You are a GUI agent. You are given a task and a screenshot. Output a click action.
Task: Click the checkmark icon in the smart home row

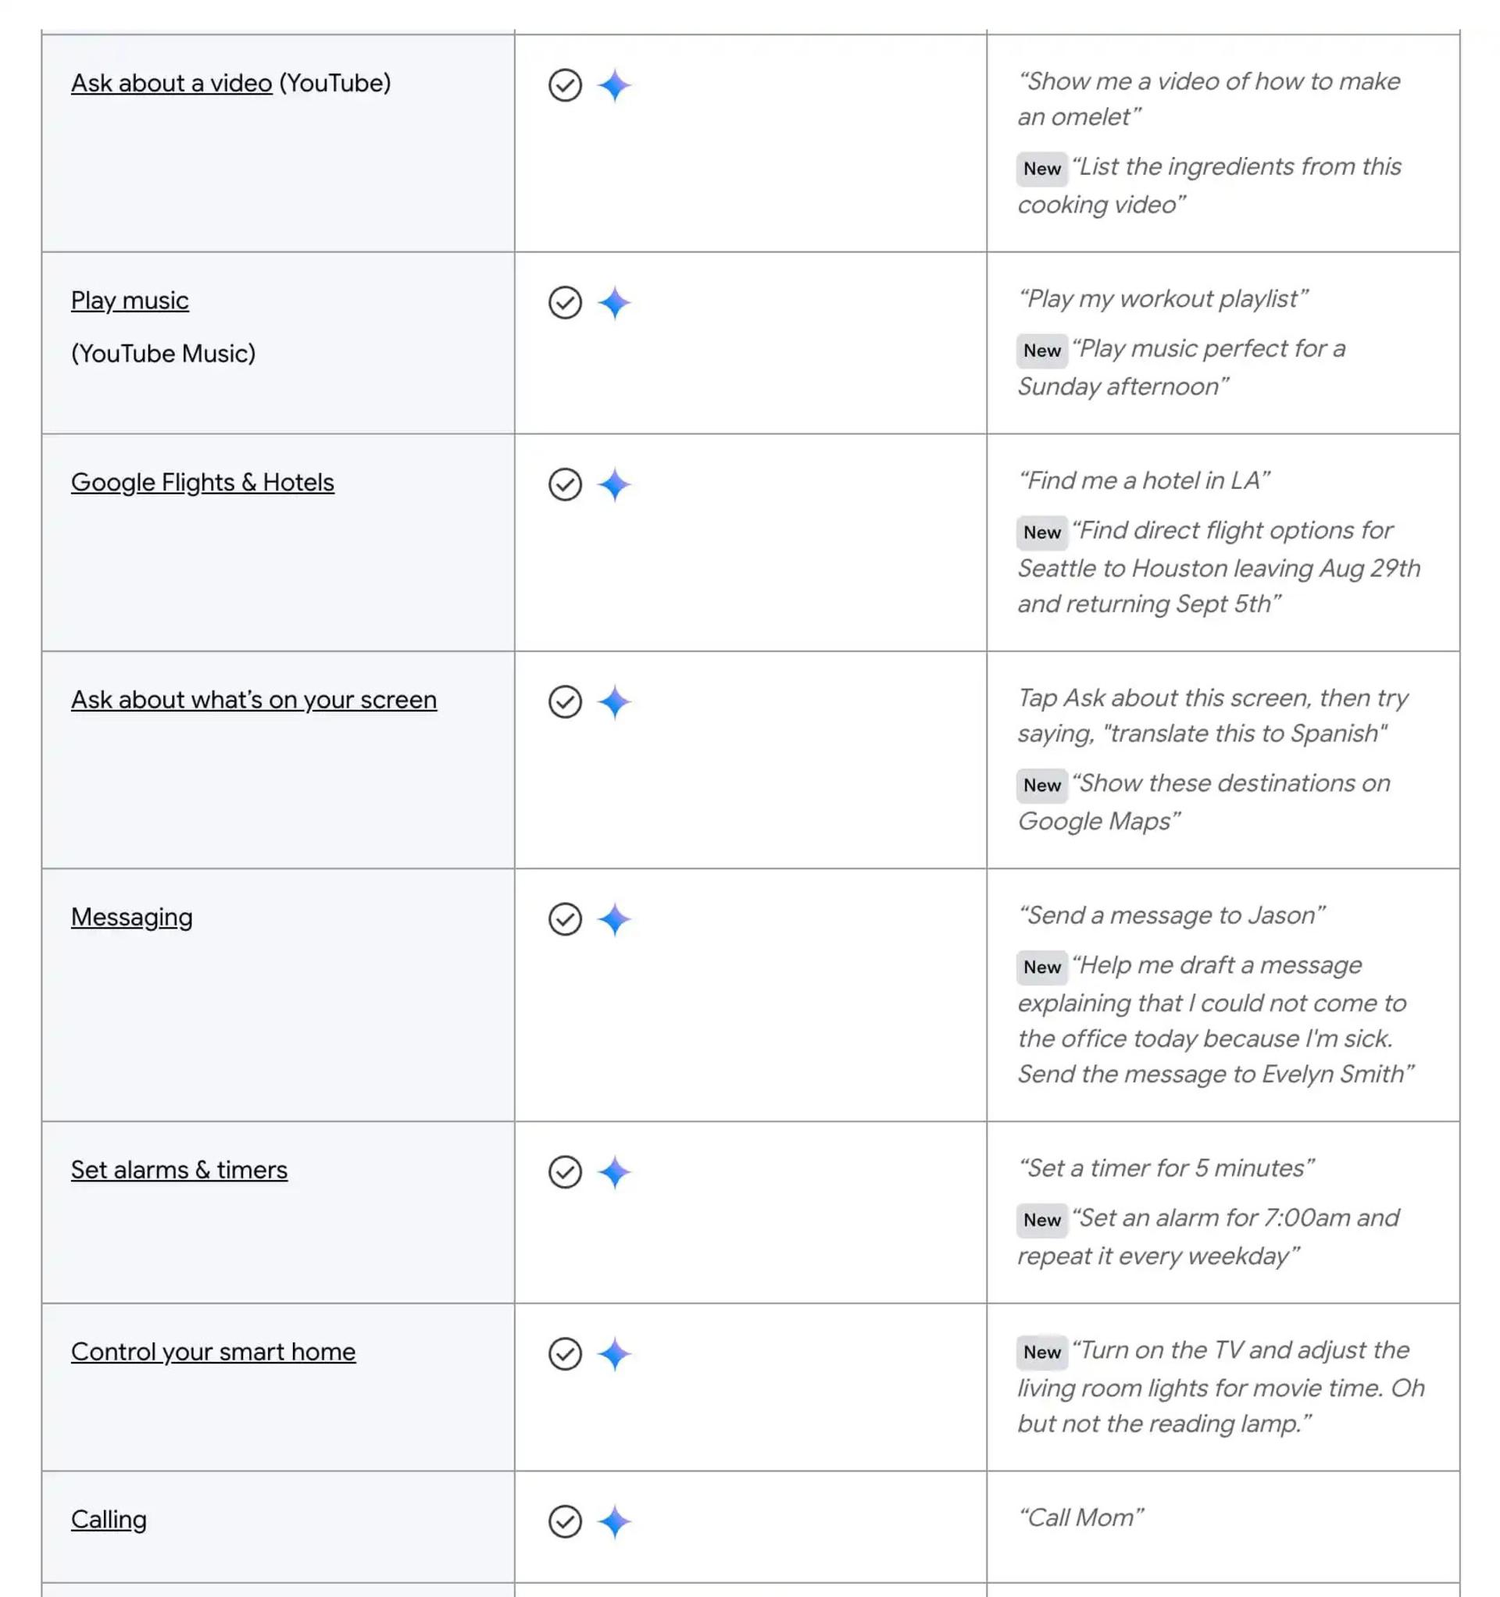[565, 1353]
